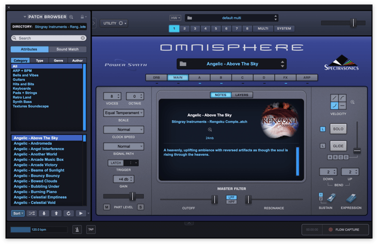Switch to the FX tab
Screen dimensions: 378x245
[285, 78]
